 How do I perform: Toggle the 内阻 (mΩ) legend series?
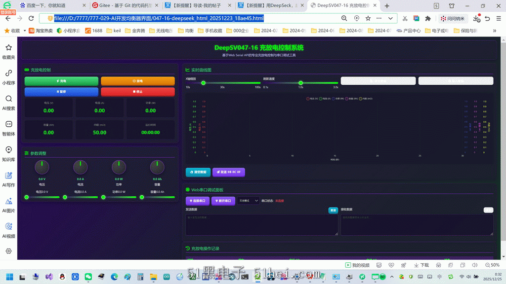click(x=366, y=99)
